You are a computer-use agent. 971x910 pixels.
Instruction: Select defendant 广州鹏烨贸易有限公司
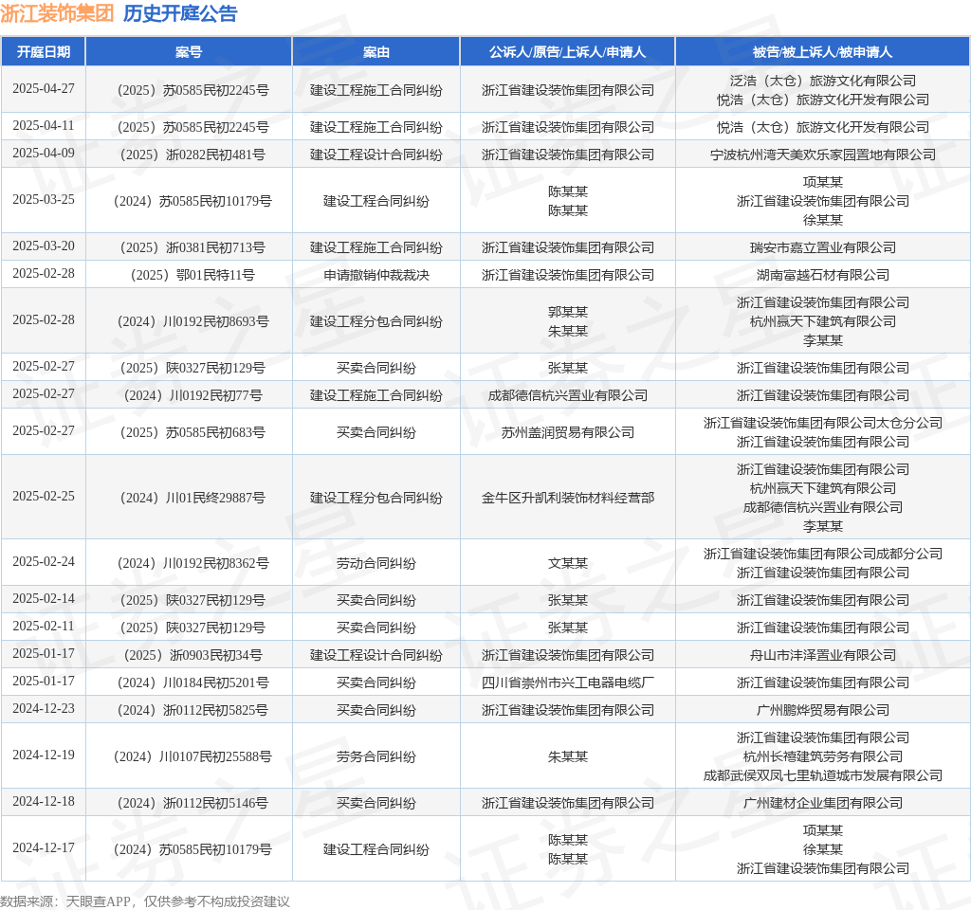tap(822, 710)
